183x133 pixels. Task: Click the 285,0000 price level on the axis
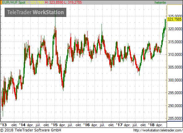click(175, 118)
